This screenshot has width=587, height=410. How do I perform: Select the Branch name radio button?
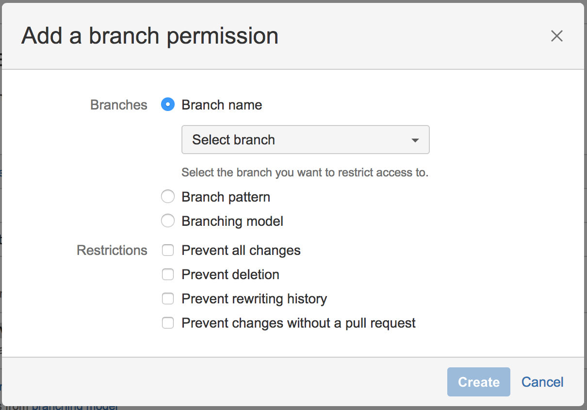[168, 105]
